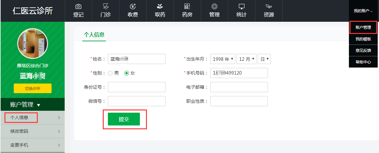Choose 账户管理 in the account menu
The height and width of the screenshot is (153, 379).
pyautogui.click(x=363, y=28)
